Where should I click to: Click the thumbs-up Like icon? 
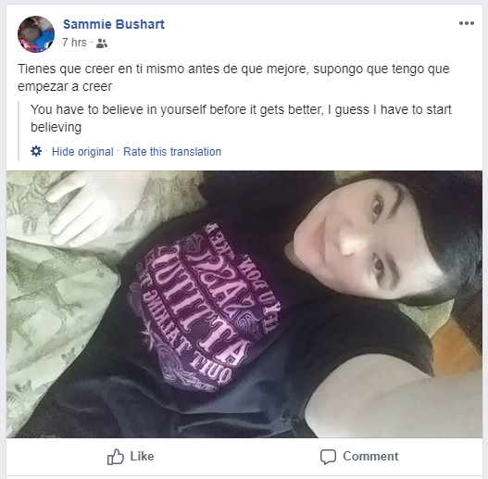pyautogui.click(x=116, y=457)
